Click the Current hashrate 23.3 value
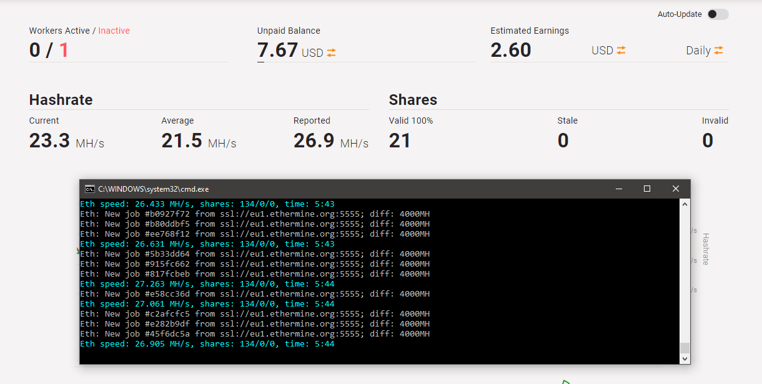Viewport: 762px width, 384px height. pos(49,140)
